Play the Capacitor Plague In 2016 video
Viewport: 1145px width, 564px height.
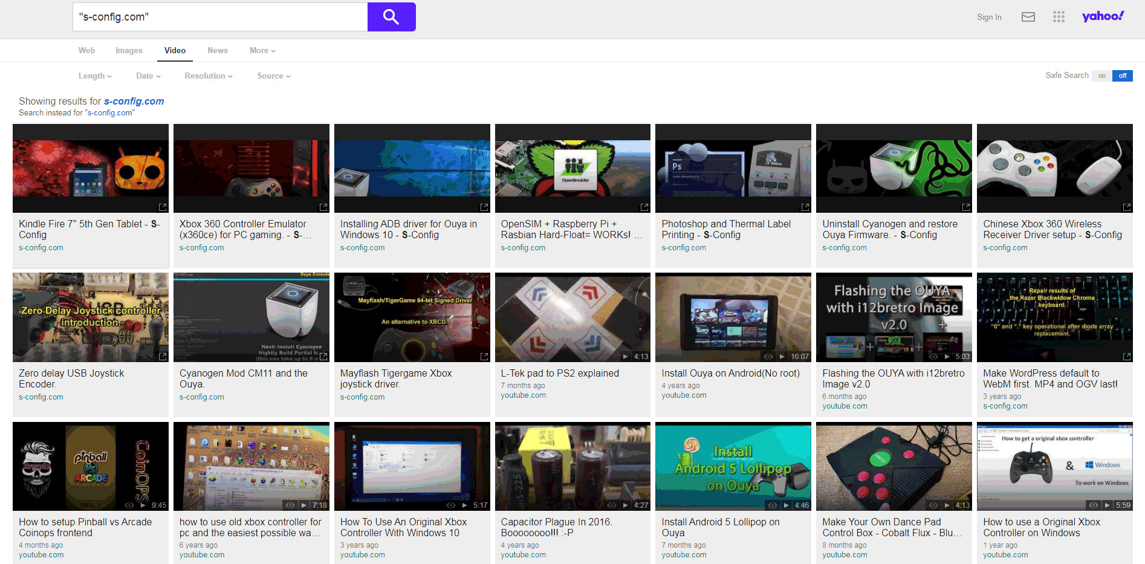(x=626, y=505)
